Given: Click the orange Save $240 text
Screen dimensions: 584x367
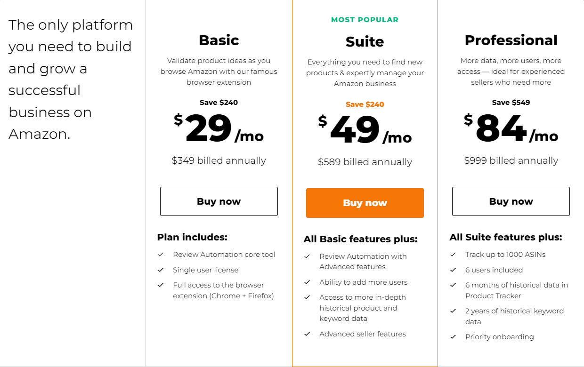Looking at the screenshot, I should [365, 104].
